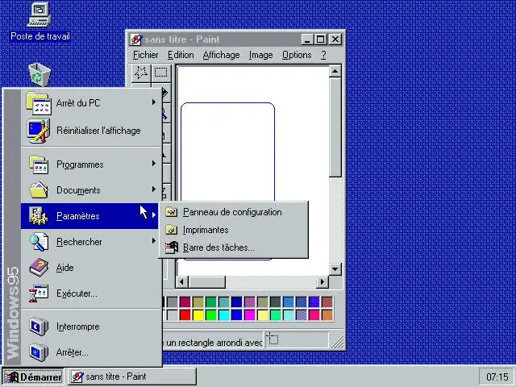Pick the bright red color swatch
Image resolution: width=516 pixels, height=387 pixels.
pyautogui.click(x=185, y=315)
